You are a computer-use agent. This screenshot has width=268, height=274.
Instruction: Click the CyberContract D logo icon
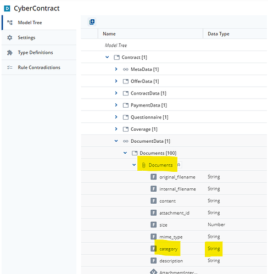click(7, 9)
